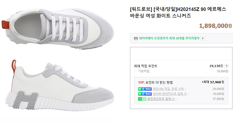Select the top-view sneaker product image

[x=57, y=29]
